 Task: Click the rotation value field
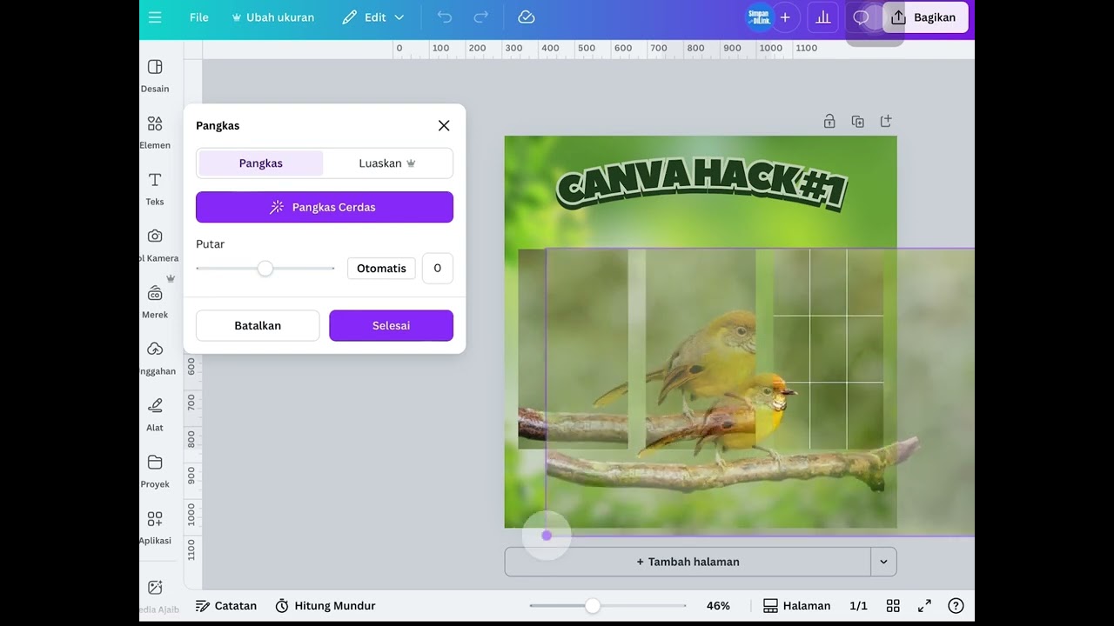438,269
